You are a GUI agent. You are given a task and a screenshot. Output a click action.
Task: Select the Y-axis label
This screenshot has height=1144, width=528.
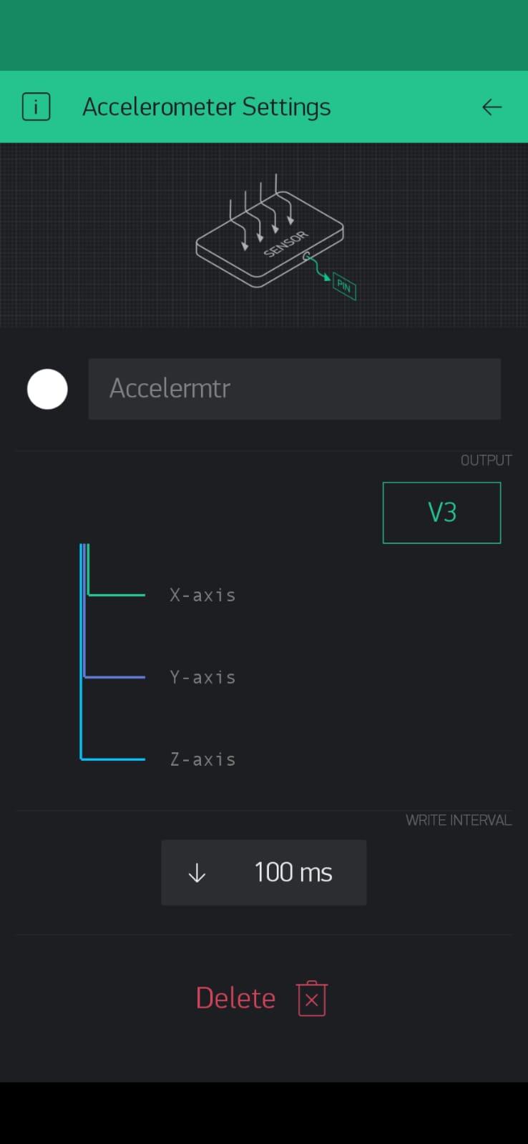(202, 677)
